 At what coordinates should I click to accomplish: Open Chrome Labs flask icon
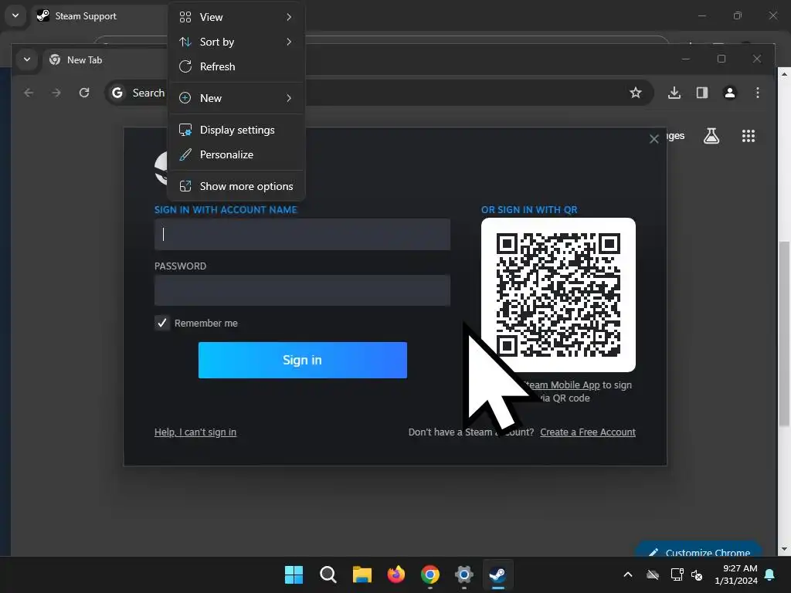click(x=711, y=136)
